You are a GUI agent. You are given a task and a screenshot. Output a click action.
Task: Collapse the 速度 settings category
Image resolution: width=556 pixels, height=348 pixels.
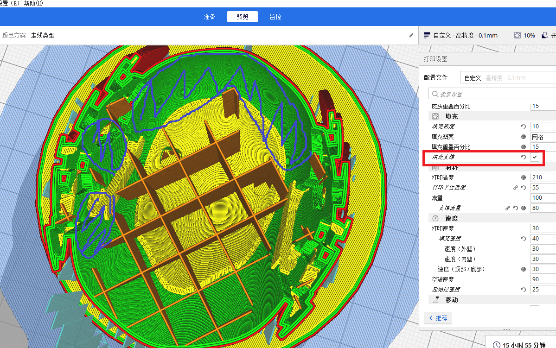451,218
